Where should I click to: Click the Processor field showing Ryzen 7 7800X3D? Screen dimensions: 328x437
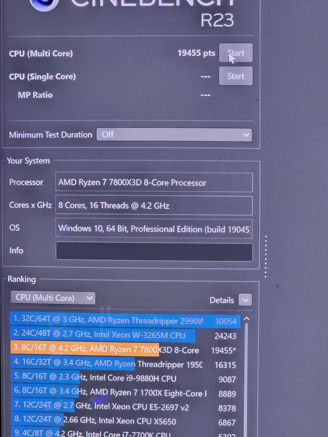tap(154, 182)
